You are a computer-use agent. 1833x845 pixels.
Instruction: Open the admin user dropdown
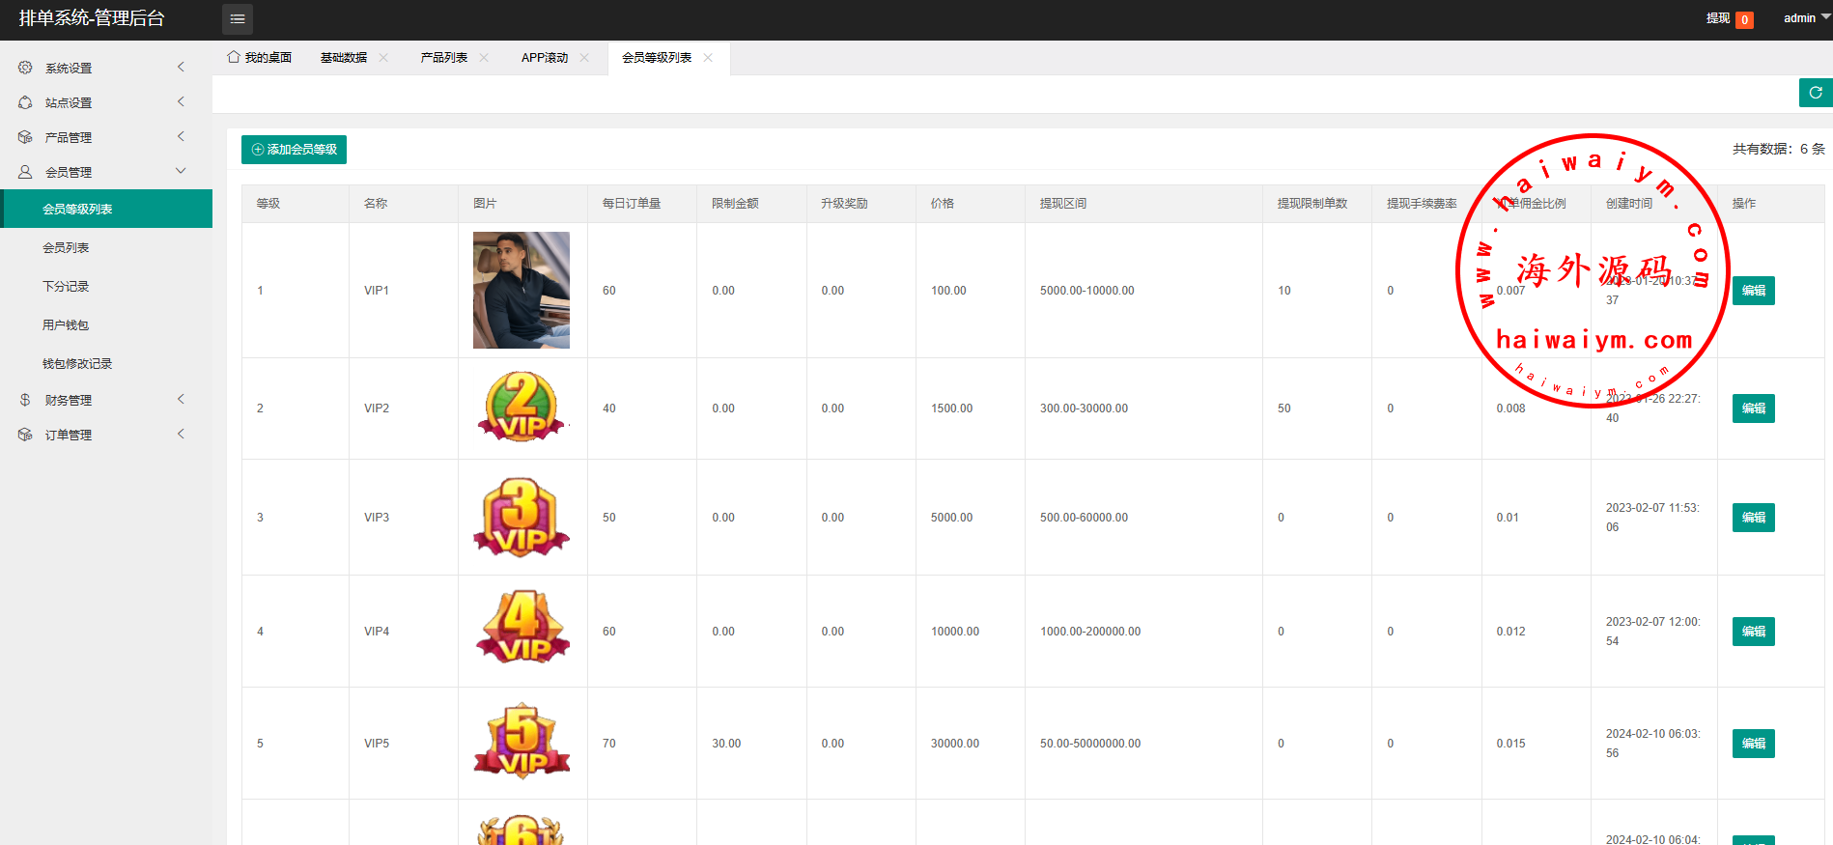click(1804, 18)
